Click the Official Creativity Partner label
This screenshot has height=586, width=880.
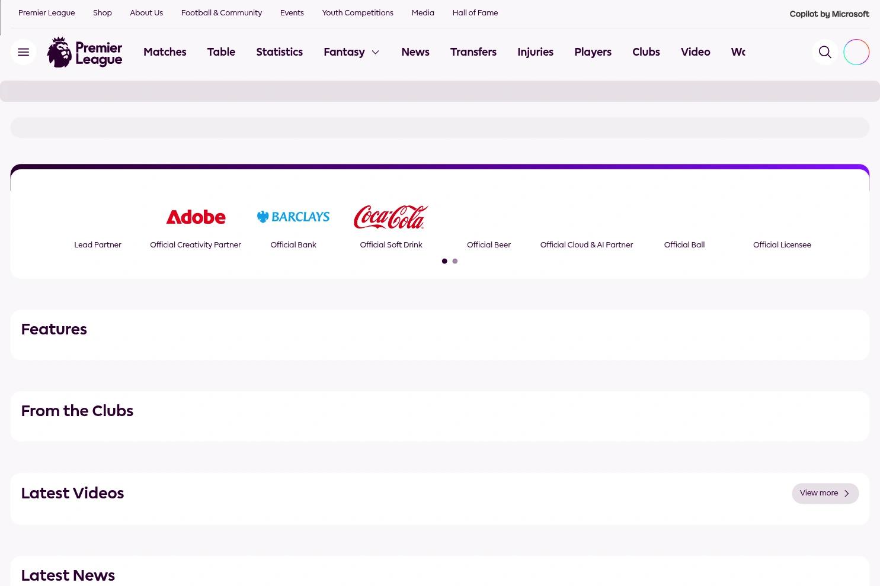click(x=196, y=245)
